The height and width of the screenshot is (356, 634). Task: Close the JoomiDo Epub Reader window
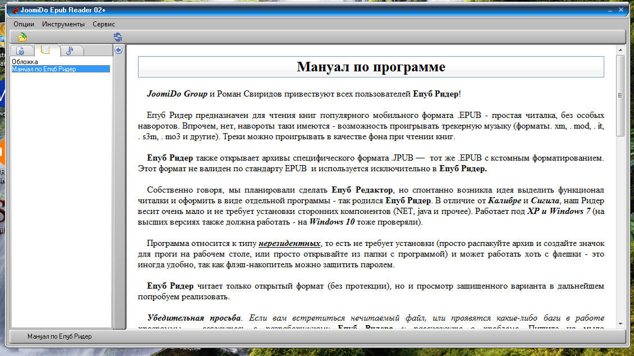click(x=621, y=10)
